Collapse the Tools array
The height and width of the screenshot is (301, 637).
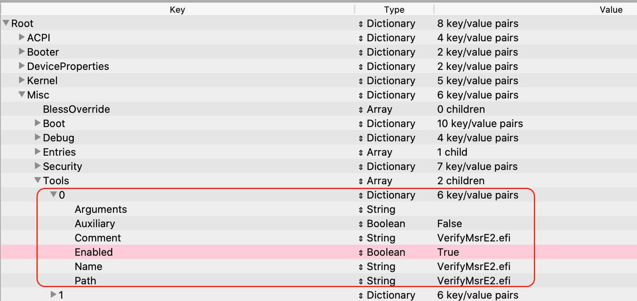coord(38,180)
